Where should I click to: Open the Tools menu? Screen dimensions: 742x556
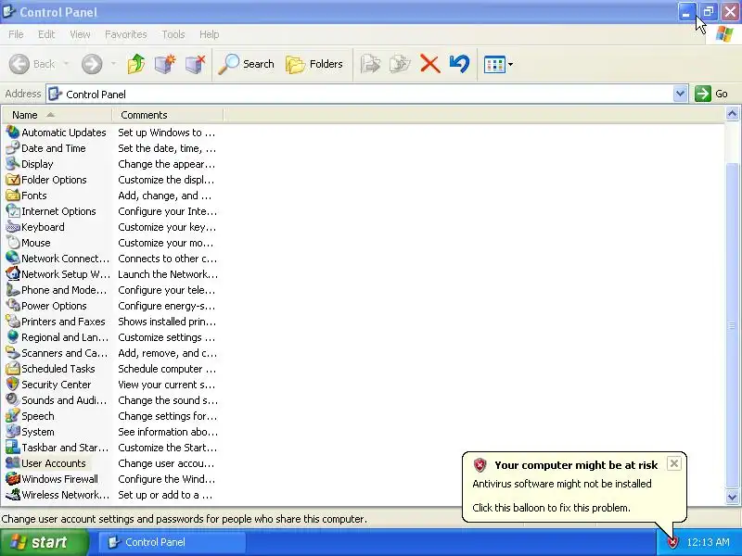(173, 34)
